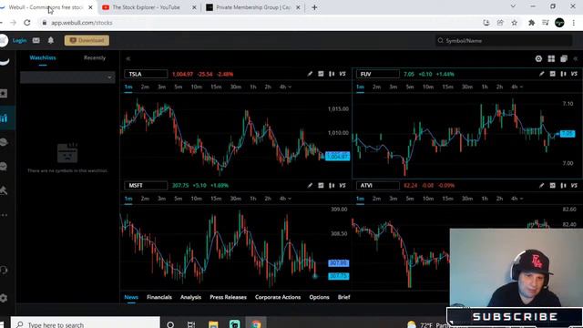Open Windows Task View from the taskbar
Image resolution: width=583 pixels, height=328 pixels.
point(191,324)
